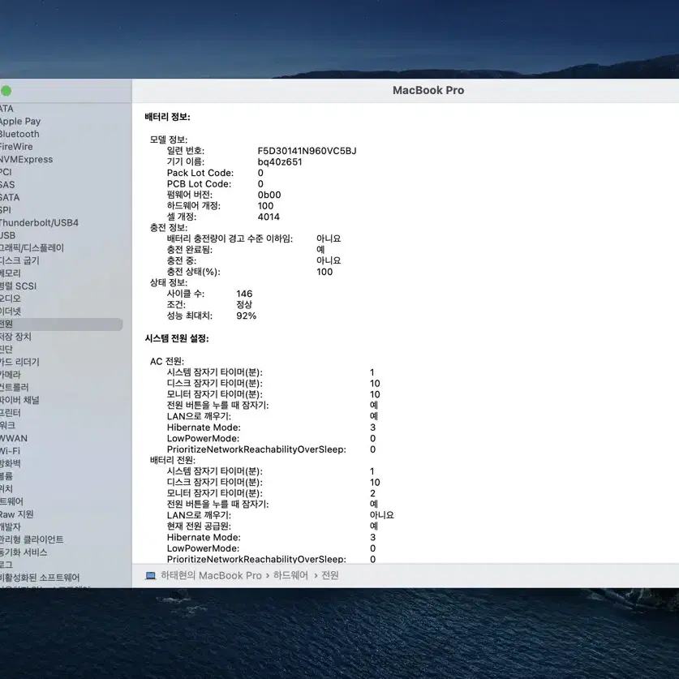Show Wi-Fi information from sidebar
Viewport: 679px width, 679px height.
[x=10, y=451]
